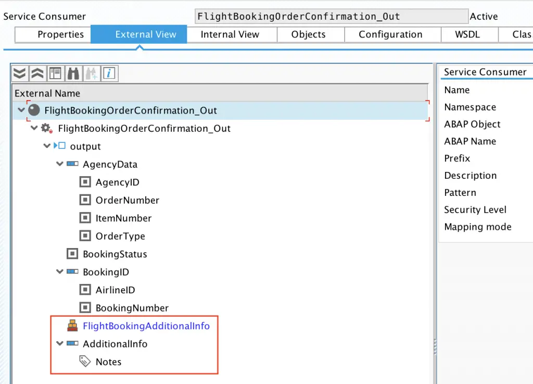Collapse the BookingID node
The height and width of the screenshot is (384, 533).
tap(60, 272)
